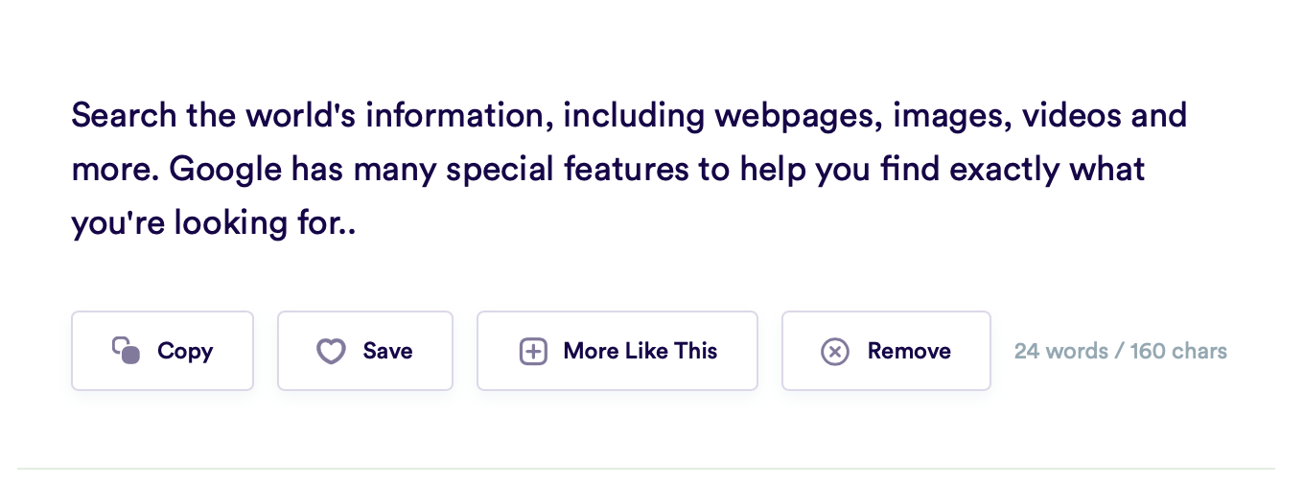Click the "Remove" label text

tap(909, 351)
